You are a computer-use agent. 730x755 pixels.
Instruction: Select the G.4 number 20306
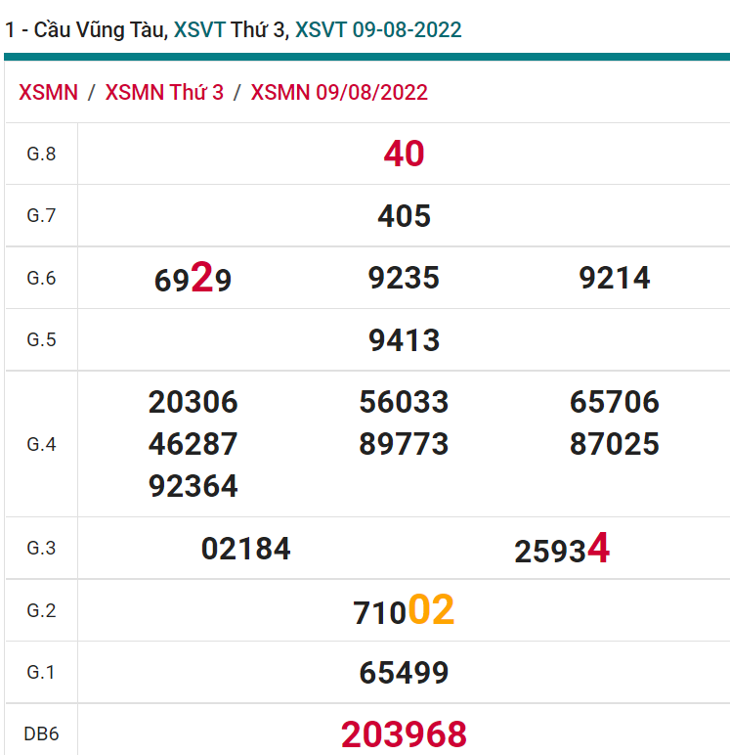pyautogui.click(x=193, y=402)
